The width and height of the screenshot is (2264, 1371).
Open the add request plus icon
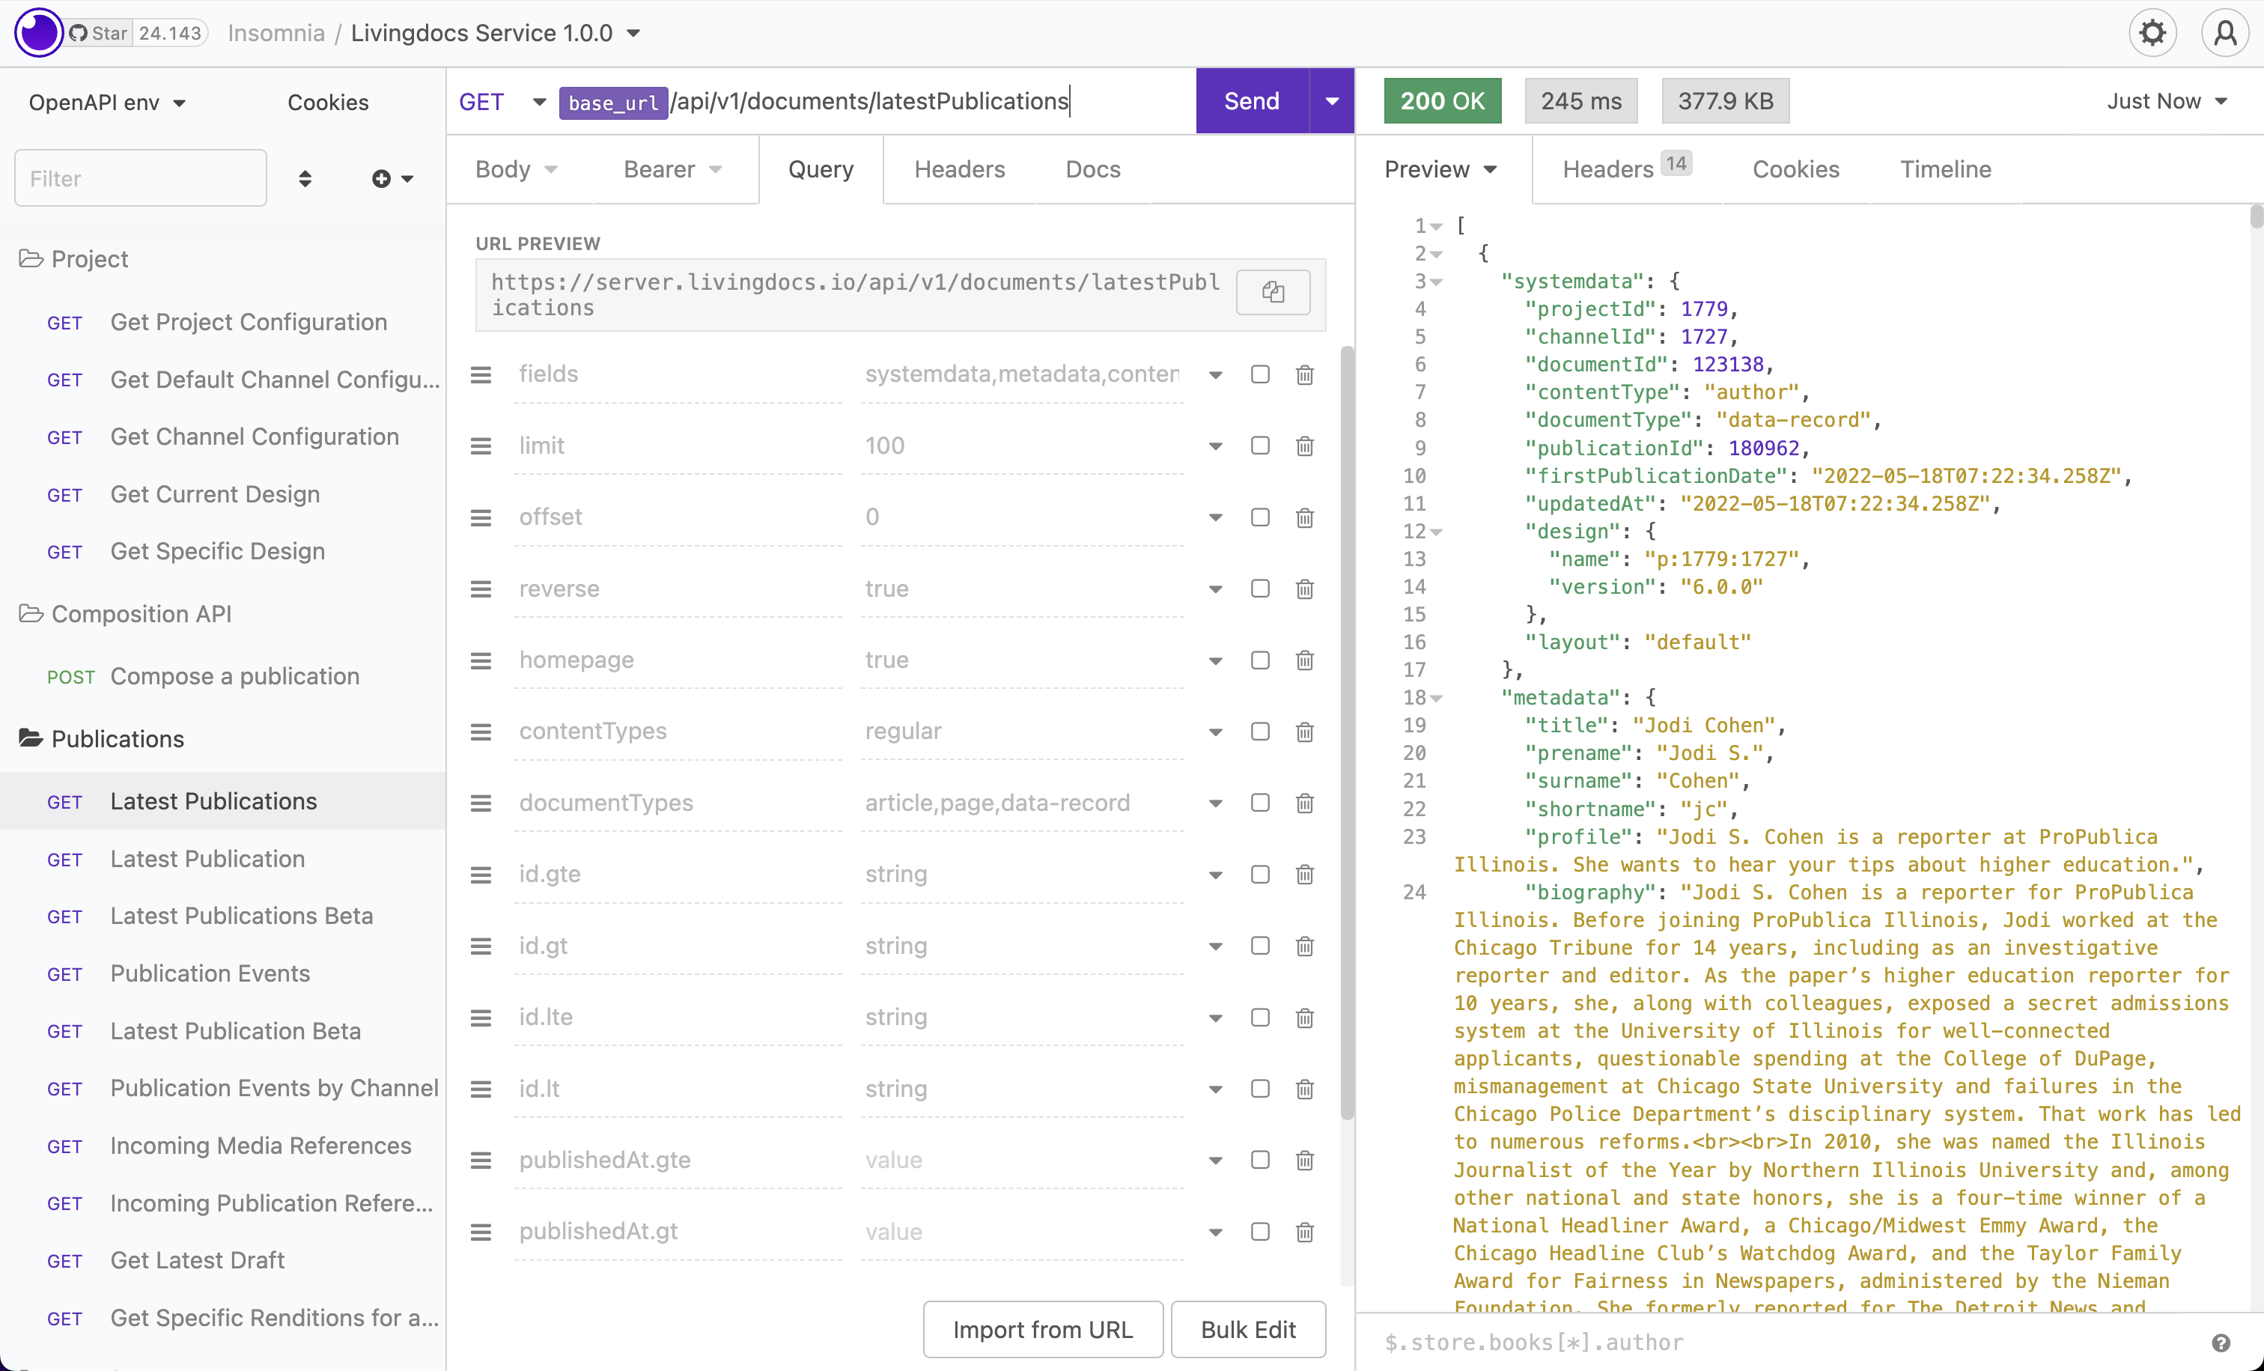[x=383, y=178]
